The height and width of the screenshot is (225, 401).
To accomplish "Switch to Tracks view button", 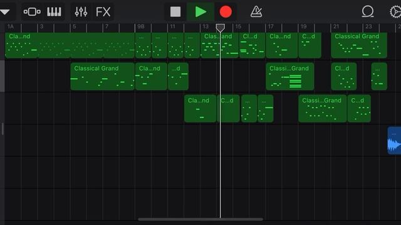I will tap(32, 12).
